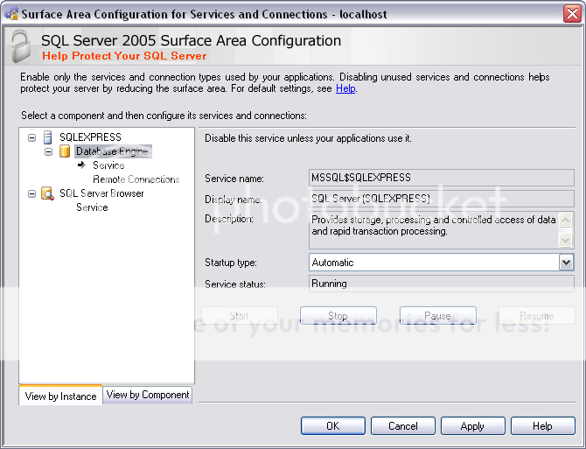This screenshot has height=449, width=586.
Task: Select Remote Connections in the tree
Action: tap(136, 179)
